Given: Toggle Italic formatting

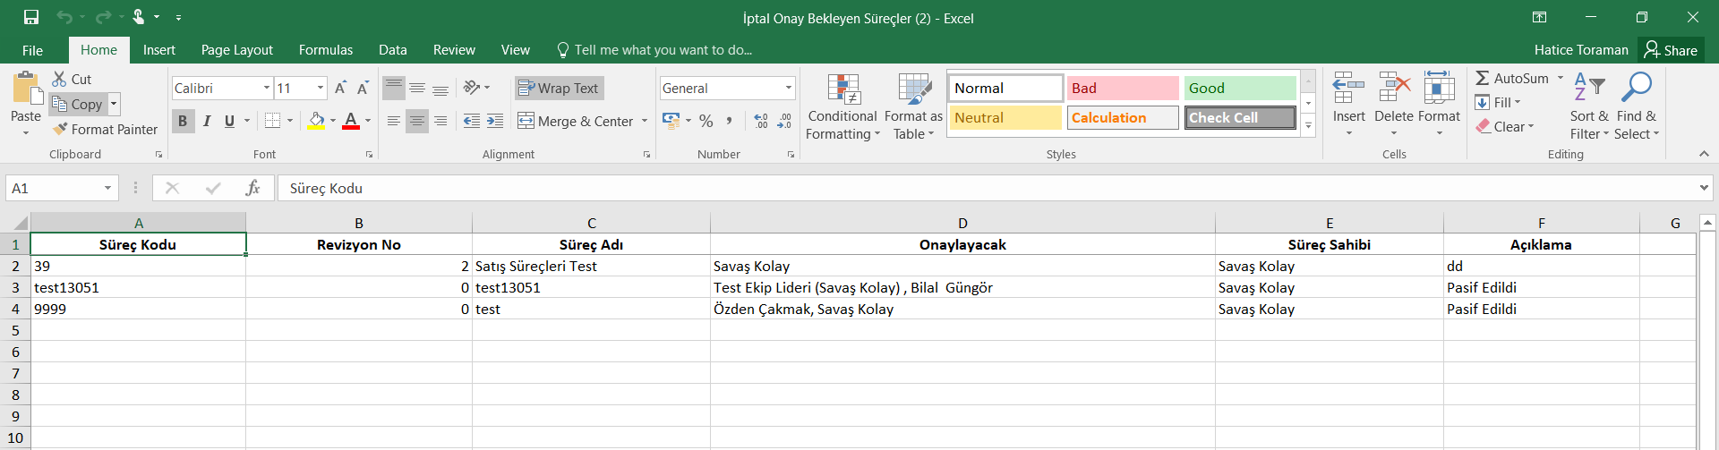Looking at the screenshot, I should [207, 121].
